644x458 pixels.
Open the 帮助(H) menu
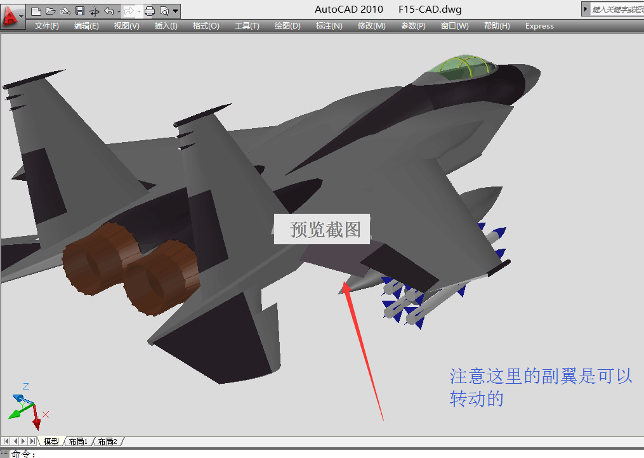(497, 26)
